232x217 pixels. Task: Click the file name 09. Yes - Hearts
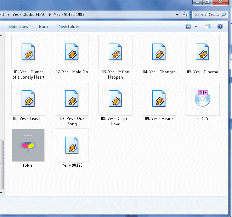[159, 119]
